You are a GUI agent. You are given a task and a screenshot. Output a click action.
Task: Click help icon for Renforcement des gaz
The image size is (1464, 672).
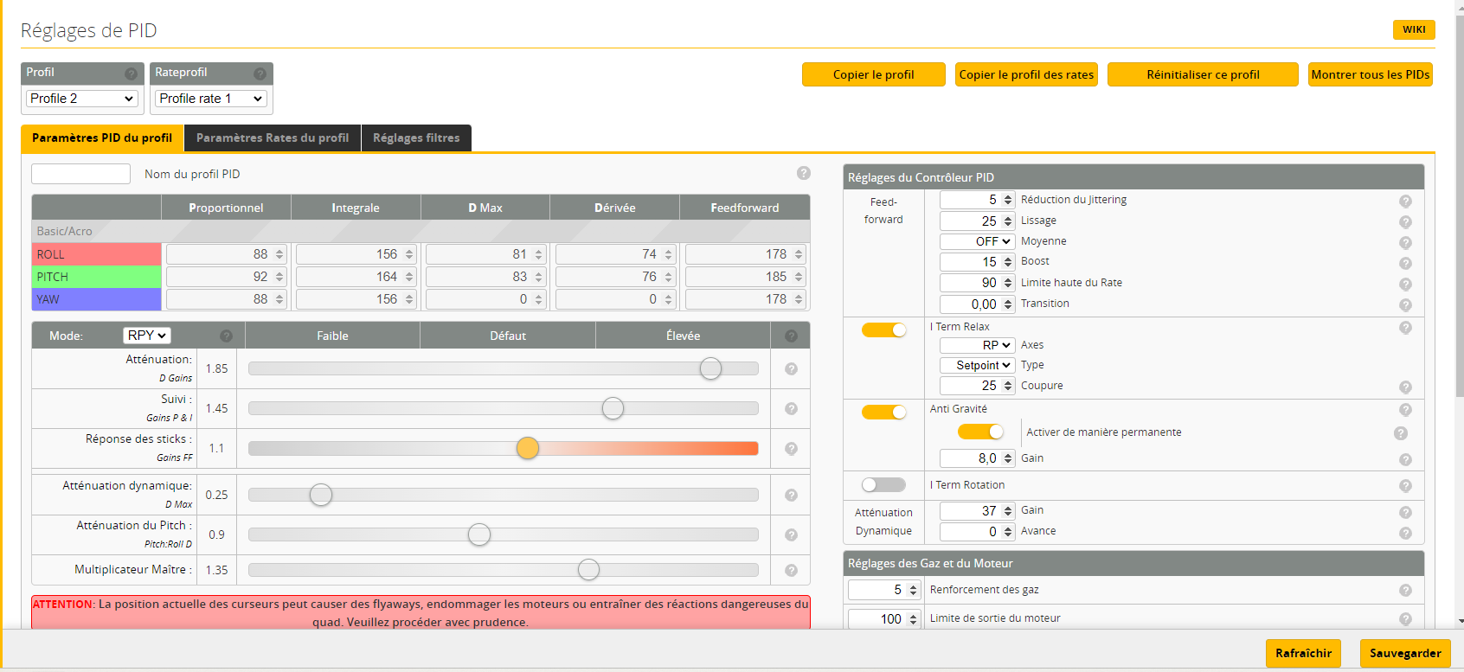pyautogui.click(x=1405, y=590)
